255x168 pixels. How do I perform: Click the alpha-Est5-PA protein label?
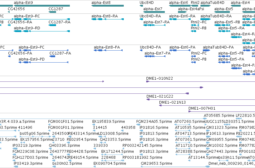coord(231,59)
